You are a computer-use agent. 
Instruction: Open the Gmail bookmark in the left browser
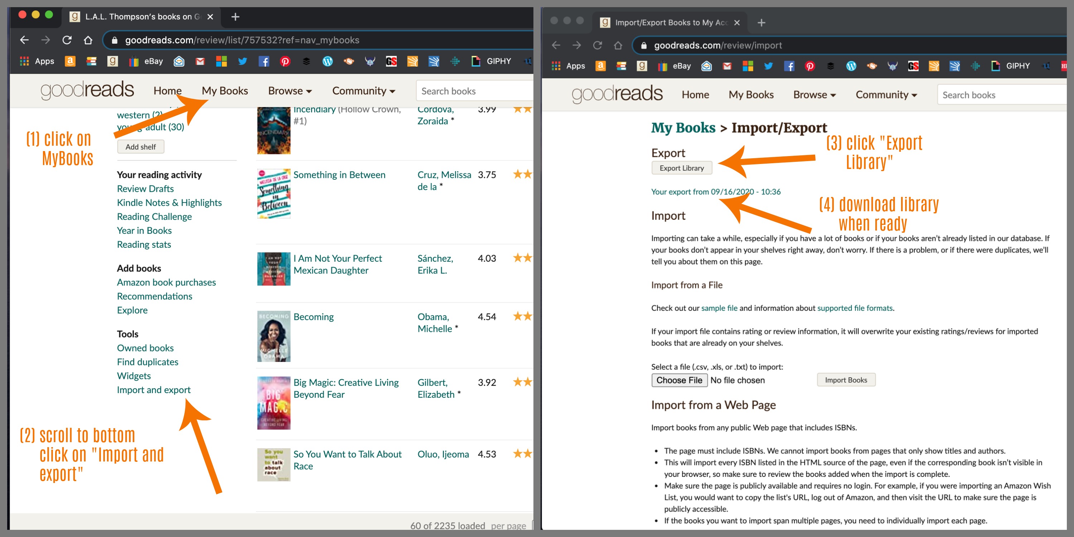(x=200, y=61)
